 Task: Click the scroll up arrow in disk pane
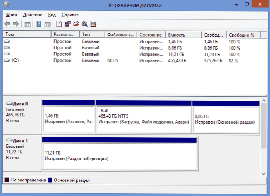pyautogui.click(x=264, y=100)
